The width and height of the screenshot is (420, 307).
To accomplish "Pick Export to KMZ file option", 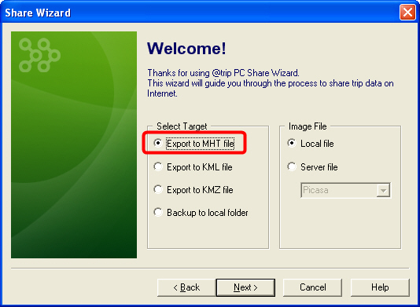I will 193,189.
